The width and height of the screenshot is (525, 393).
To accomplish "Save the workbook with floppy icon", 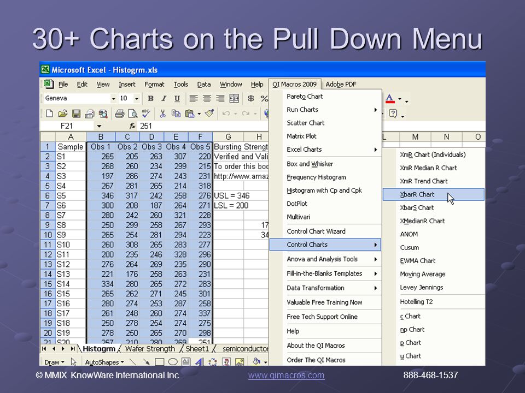I will (76, 114).
